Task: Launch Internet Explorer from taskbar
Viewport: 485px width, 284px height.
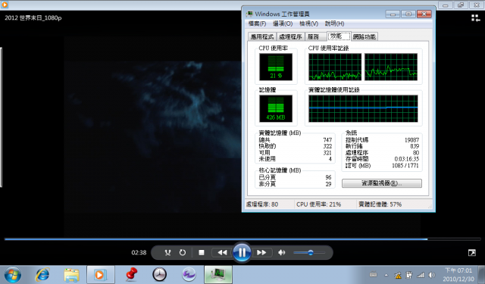Action: point(42,274)
